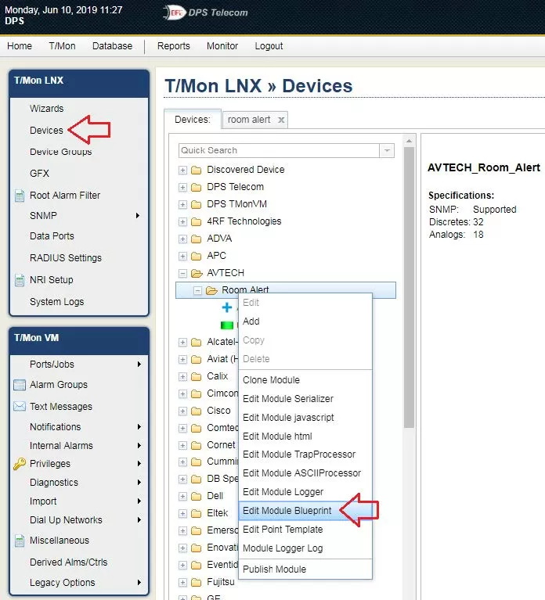Click the APC folder icon
545x600 pixels.
click(x=196, y=256)
